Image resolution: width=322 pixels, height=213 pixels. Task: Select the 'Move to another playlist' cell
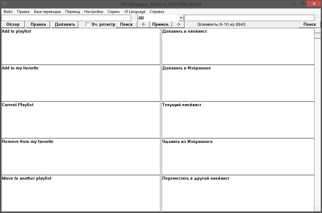click(81, 193)
